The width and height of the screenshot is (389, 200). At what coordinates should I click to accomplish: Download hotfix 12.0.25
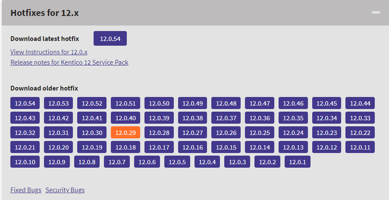259,132
